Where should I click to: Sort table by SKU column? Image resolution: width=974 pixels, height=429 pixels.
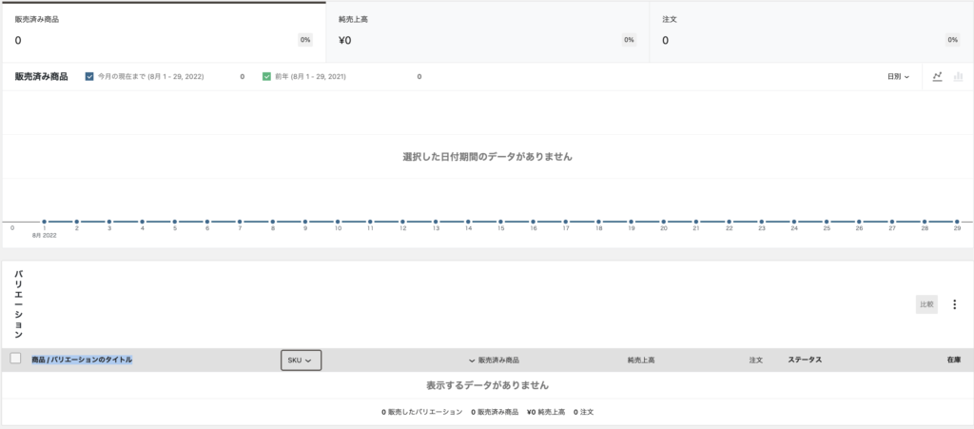tap(301, 361)
